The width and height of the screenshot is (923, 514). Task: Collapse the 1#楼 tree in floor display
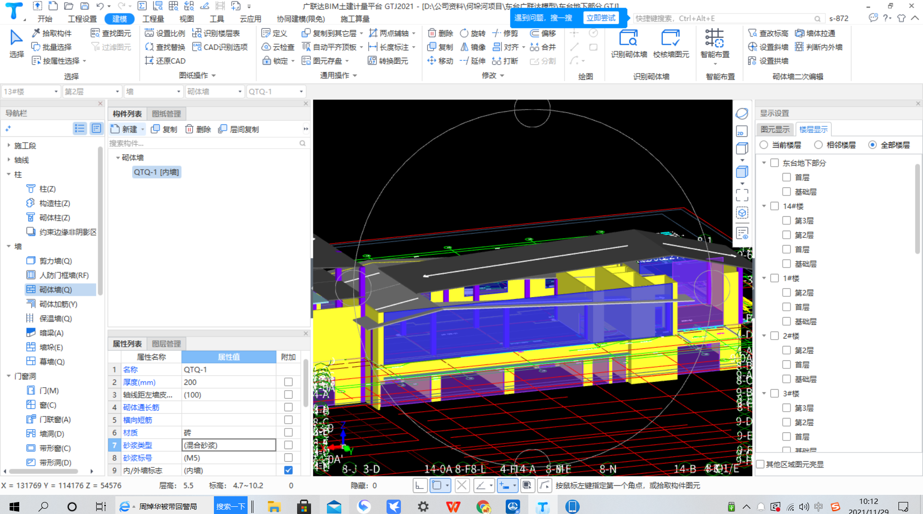pos(764,278)
